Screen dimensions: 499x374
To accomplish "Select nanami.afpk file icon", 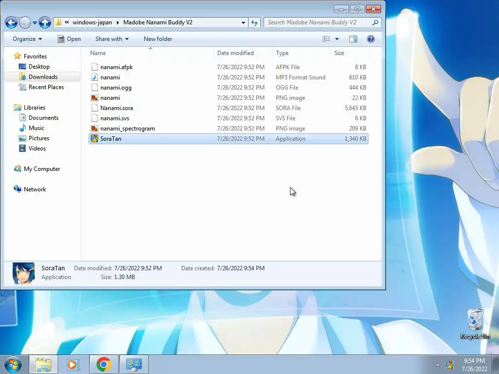I will pyautogui.click(x=95, y=67).
